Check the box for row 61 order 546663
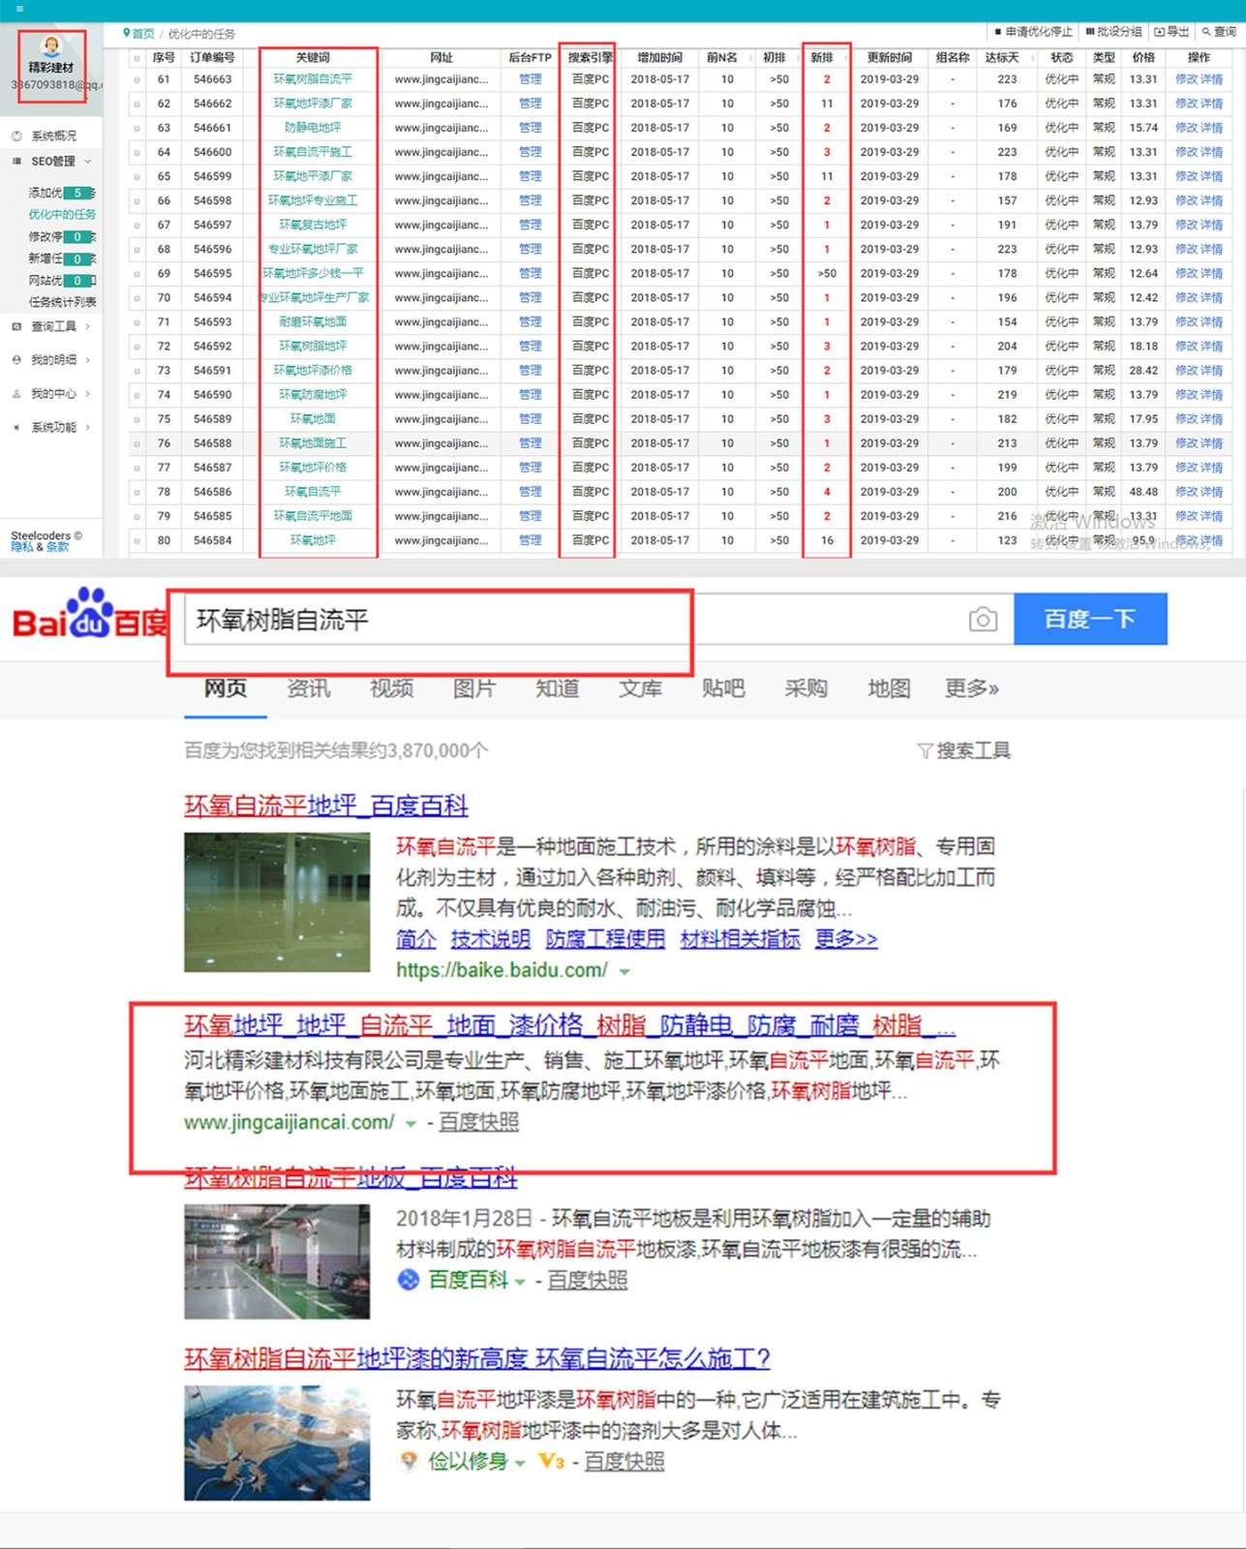1246x1549 pixels. point(137,79)
